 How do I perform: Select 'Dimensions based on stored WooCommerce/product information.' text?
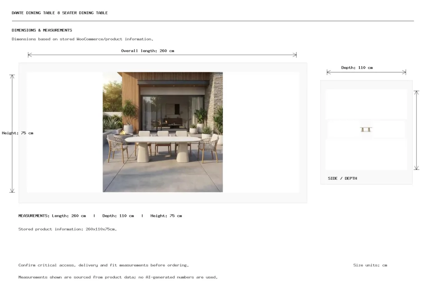tap(83, 39)
